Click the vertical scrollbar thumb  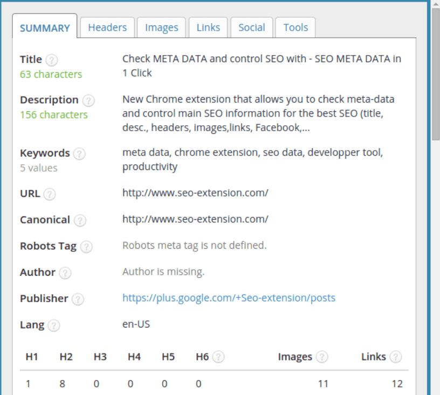pos(435,76)
